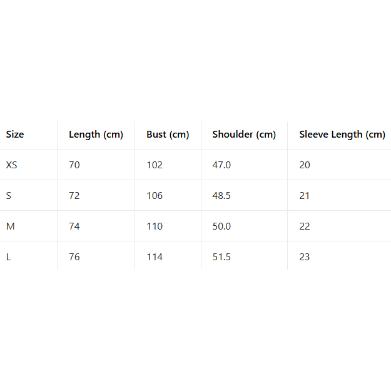Click the M size row label

(10, 226)
